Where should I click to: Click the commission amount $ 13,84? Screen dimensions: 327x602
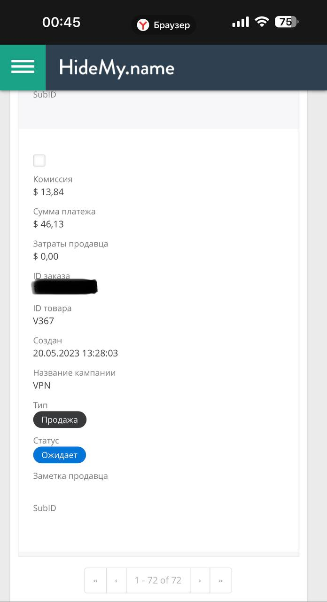48,192
